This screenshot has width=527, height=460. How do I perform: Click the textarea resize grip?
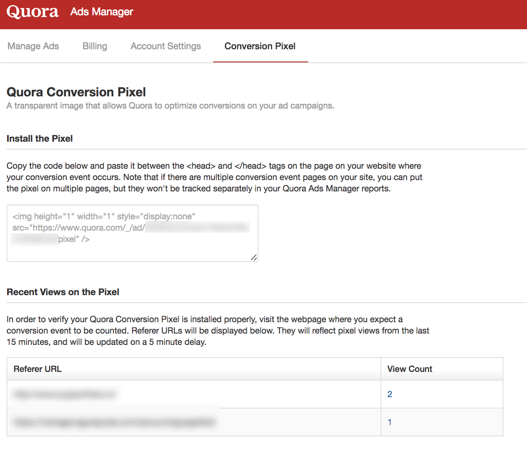(x=254, y=258)
